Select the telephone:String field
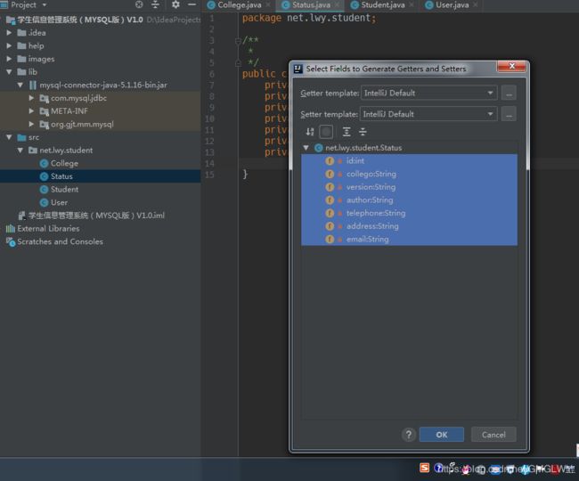 pyautogui.click(x=409, y=213)
